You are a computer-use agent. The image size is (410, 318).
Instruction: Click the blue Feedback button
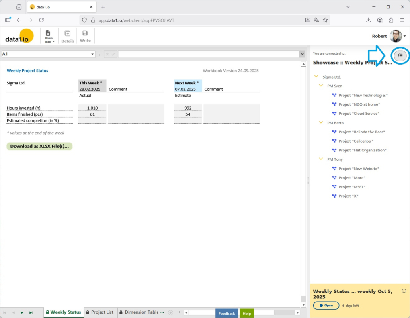pyautogui.click(x=226, y=313)
